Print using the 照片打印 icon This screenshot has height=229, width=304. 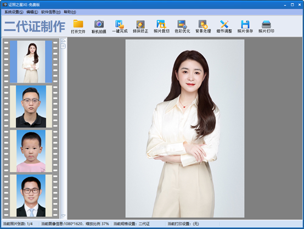point(266,26)
